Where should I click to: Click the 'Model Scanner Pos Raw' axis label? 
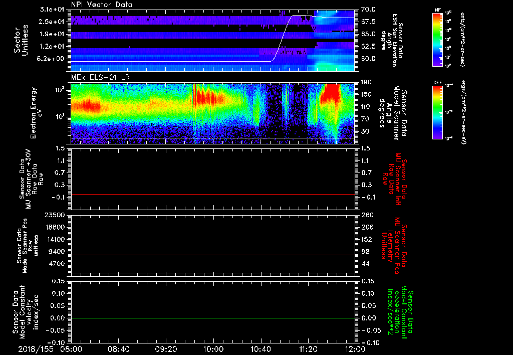pyautogui.click(x=28, y=246)
